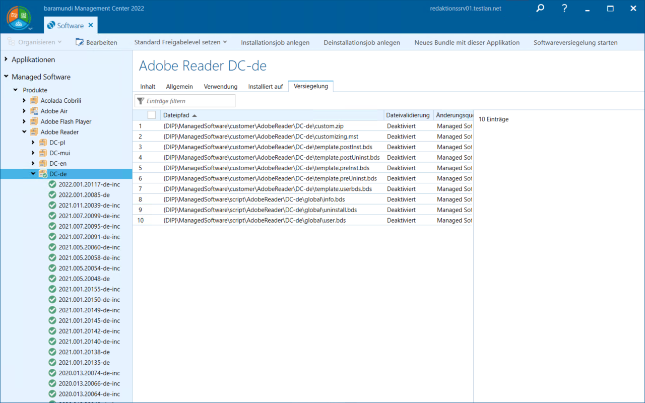Click the filter funnel icon
Viewport: 645px width, 403px height.
click(141, 101)
